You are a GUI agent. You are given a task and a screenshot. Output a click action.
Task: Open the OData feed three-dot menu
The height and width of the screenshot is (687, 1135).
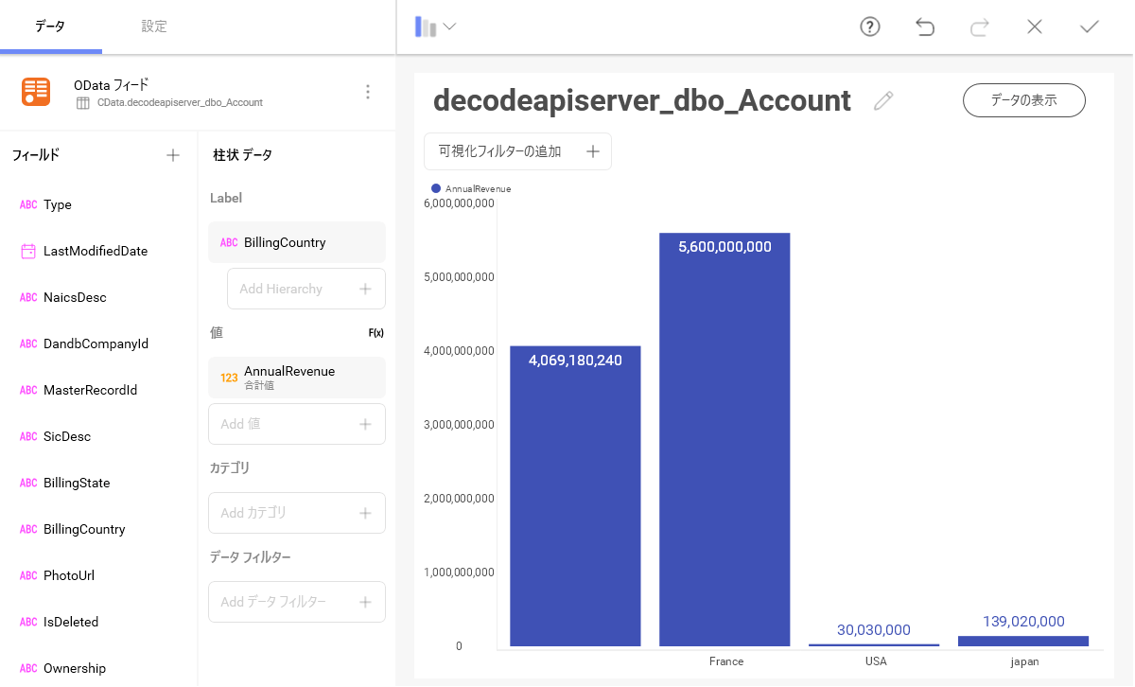(368, 92)
